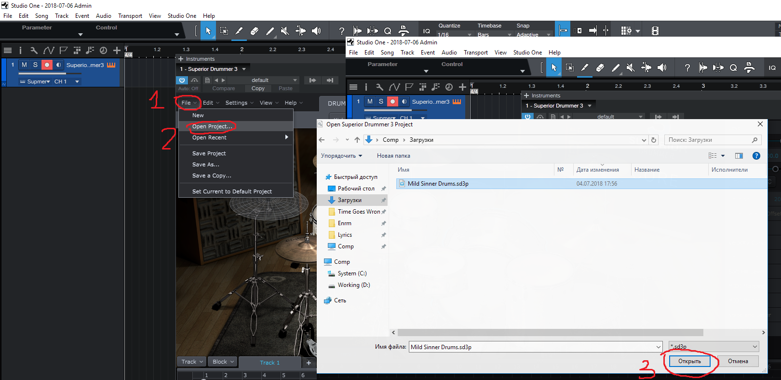Expand '1 - Superior Drummer 3' dropdown in left window
The height and width of the screenshot is (380, 781).
[x=244, y=69]
